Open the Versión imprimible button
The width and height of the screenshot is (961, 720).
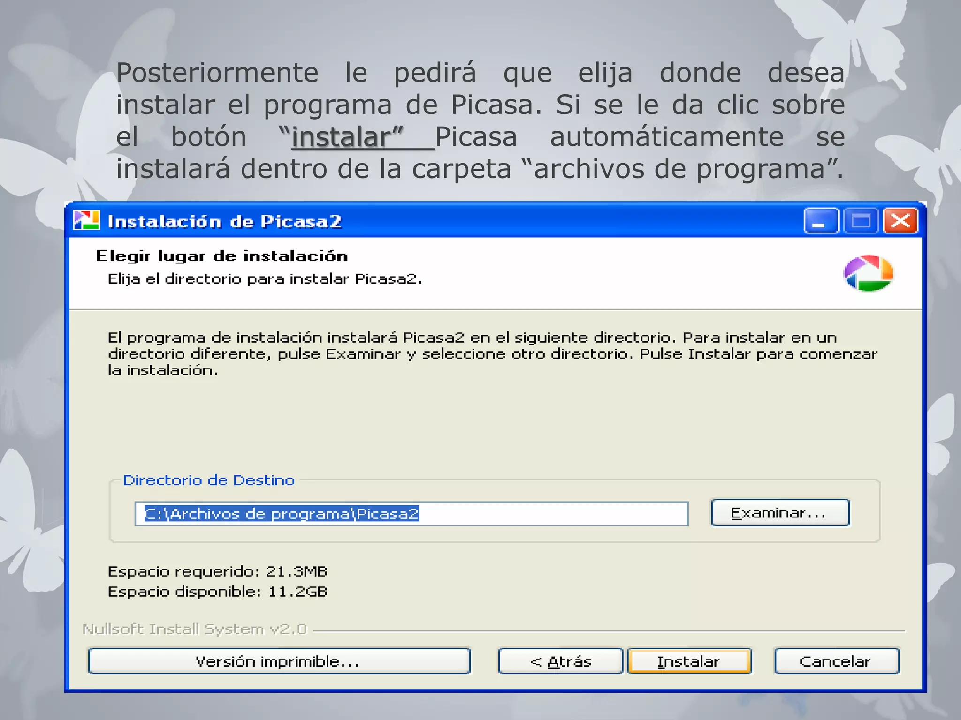pos(279,661)
